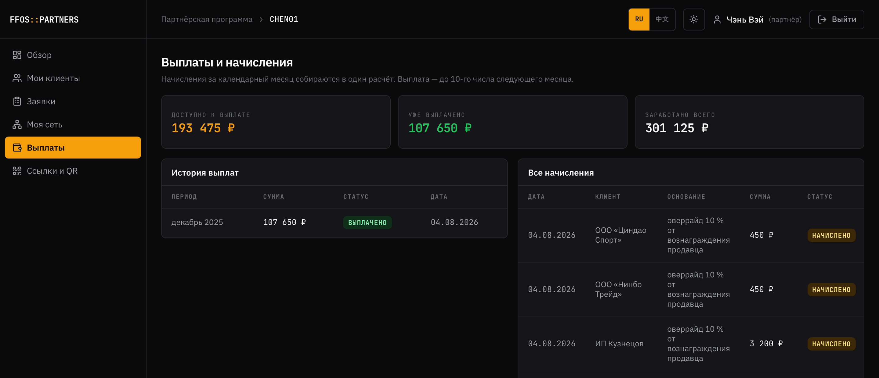Click the Моя сеть network icon
The height and width of the screenshot is (378, 879).
17,124
